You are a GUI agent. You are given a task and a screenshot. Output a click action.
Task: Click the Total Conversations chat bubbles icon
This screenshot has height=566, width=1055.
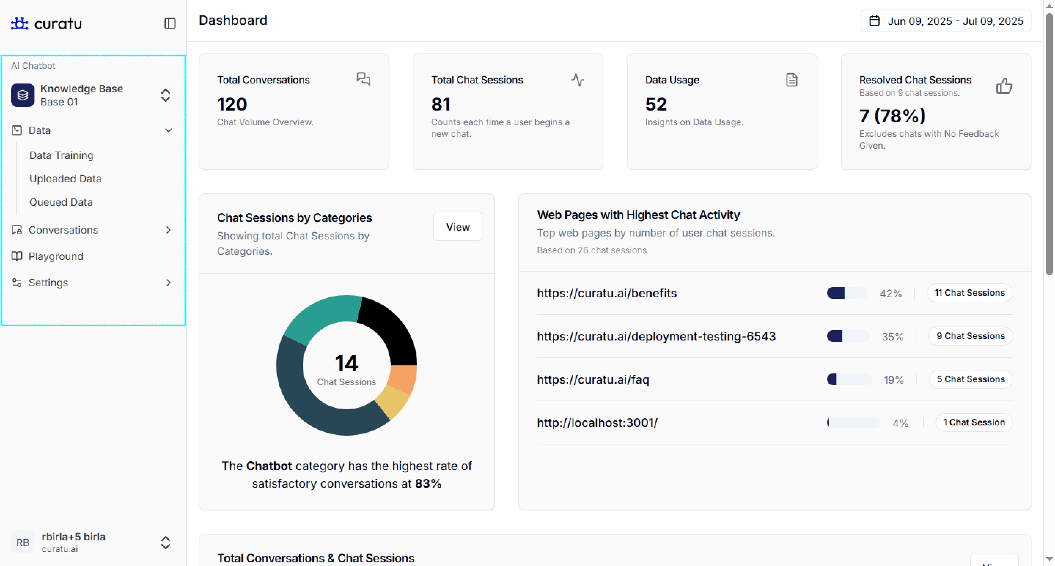click(x=363, y=78)
